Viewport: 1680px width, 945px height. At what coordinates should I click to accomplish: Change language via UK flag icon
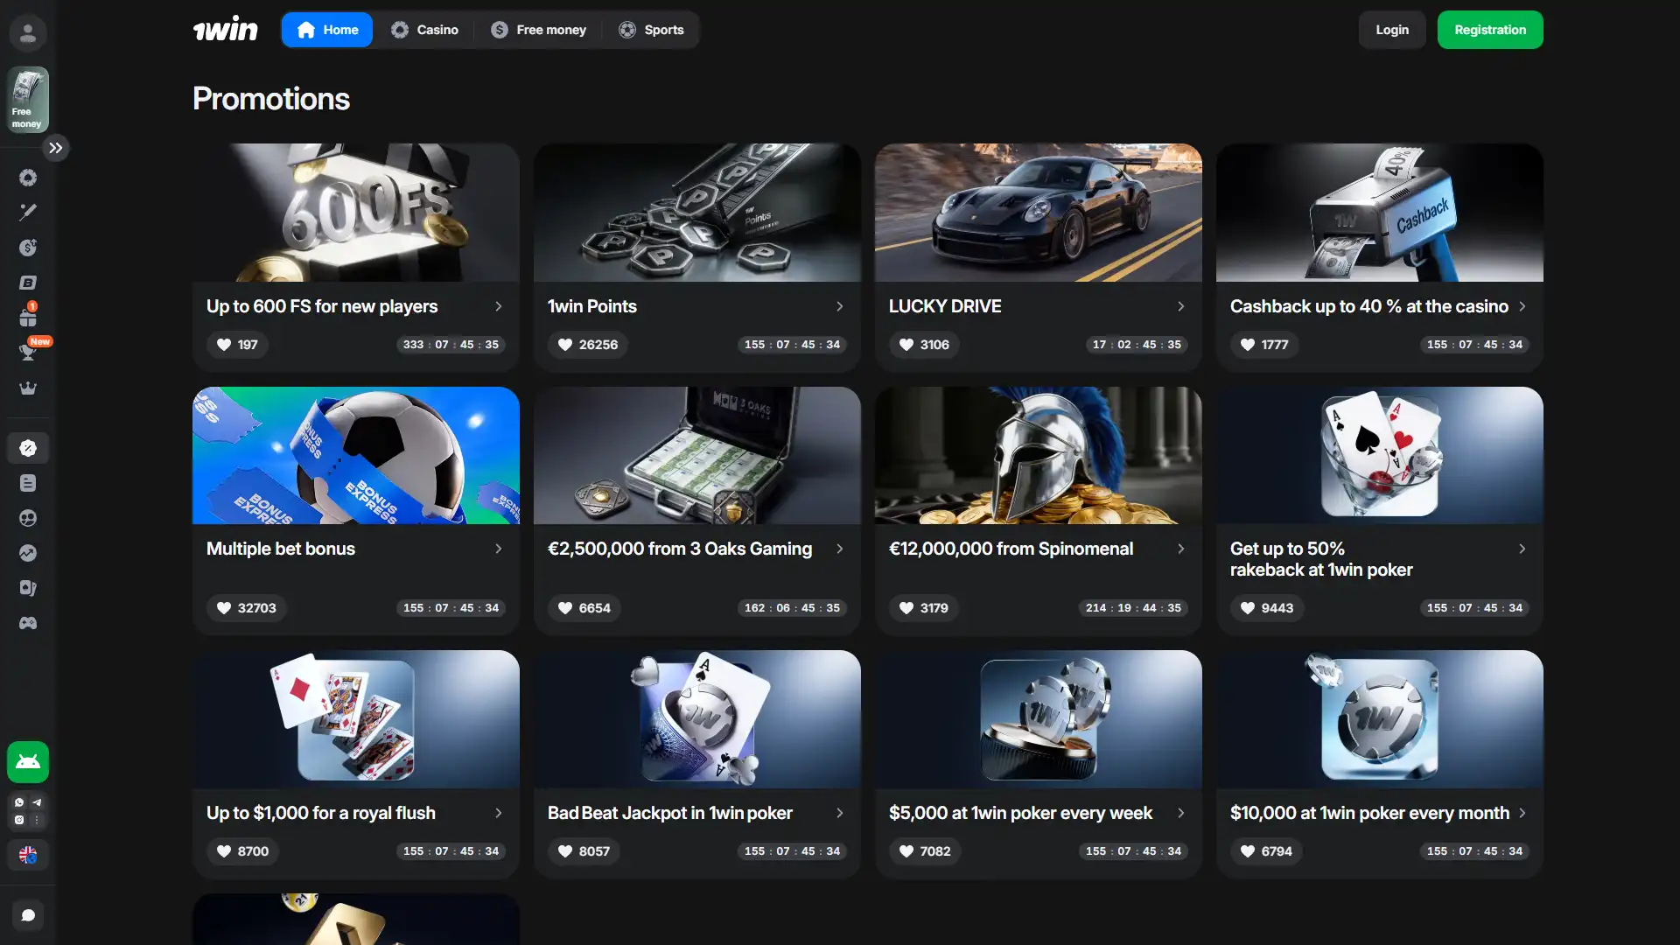point(28,855)
